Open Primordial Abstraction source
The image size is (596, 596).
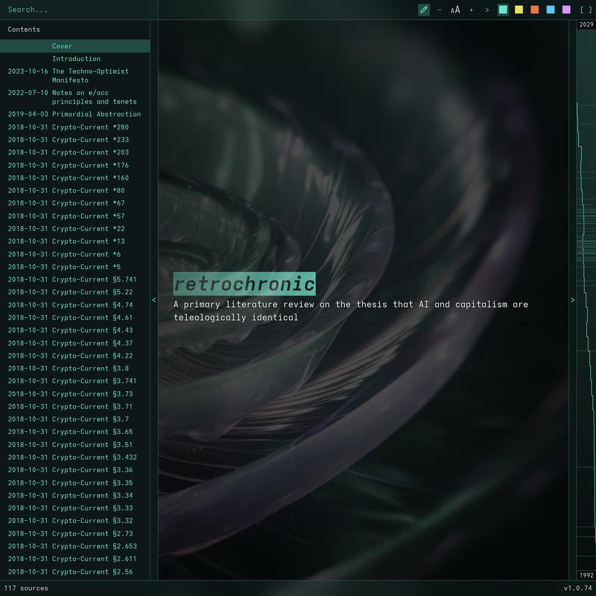[75, 114]
